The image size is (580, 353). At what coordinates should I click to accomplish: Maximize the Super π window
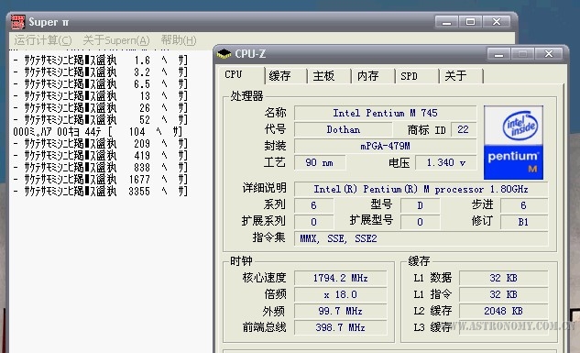coord(470,22)
